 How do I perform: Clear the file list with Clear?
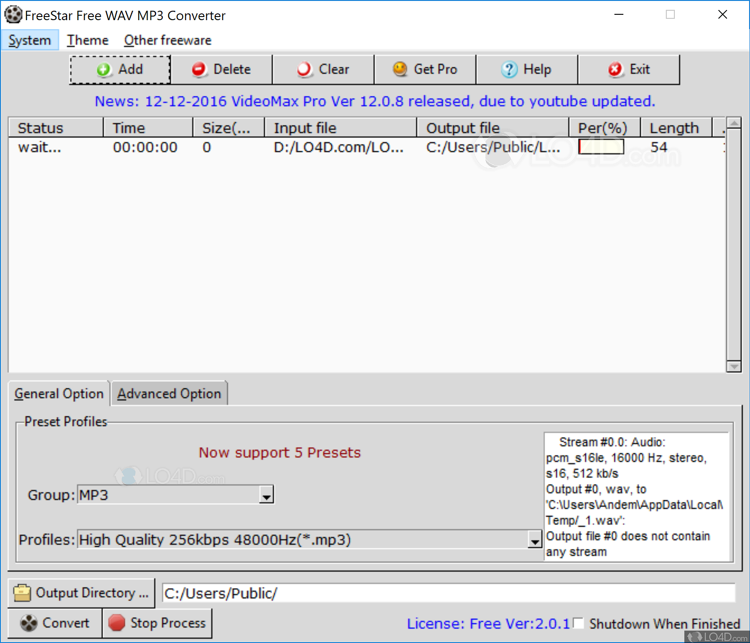(x=323, y=70)
